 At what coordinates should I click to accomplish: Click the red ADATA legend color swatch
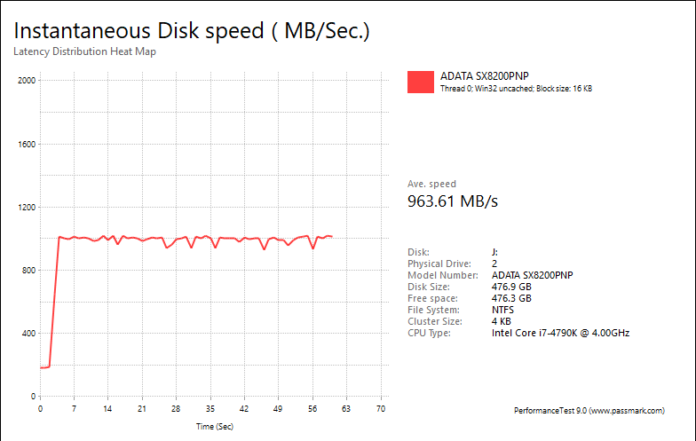click(421, 82)
